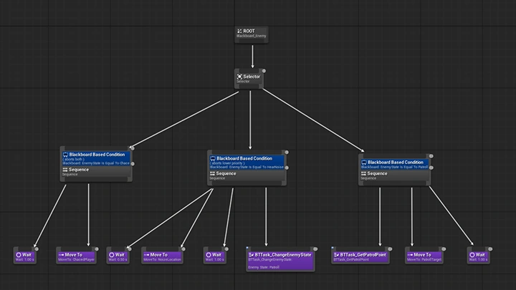Screen dimensions: 516x290
Task: Click Sequence icon under the HearNoise condition
Action: click(213, 173)
